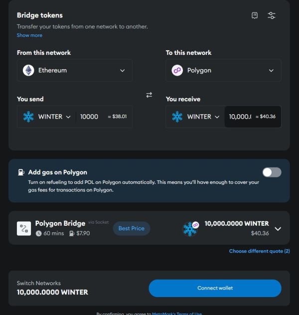Click the swap networks arrows icon

tap(149, 95)
